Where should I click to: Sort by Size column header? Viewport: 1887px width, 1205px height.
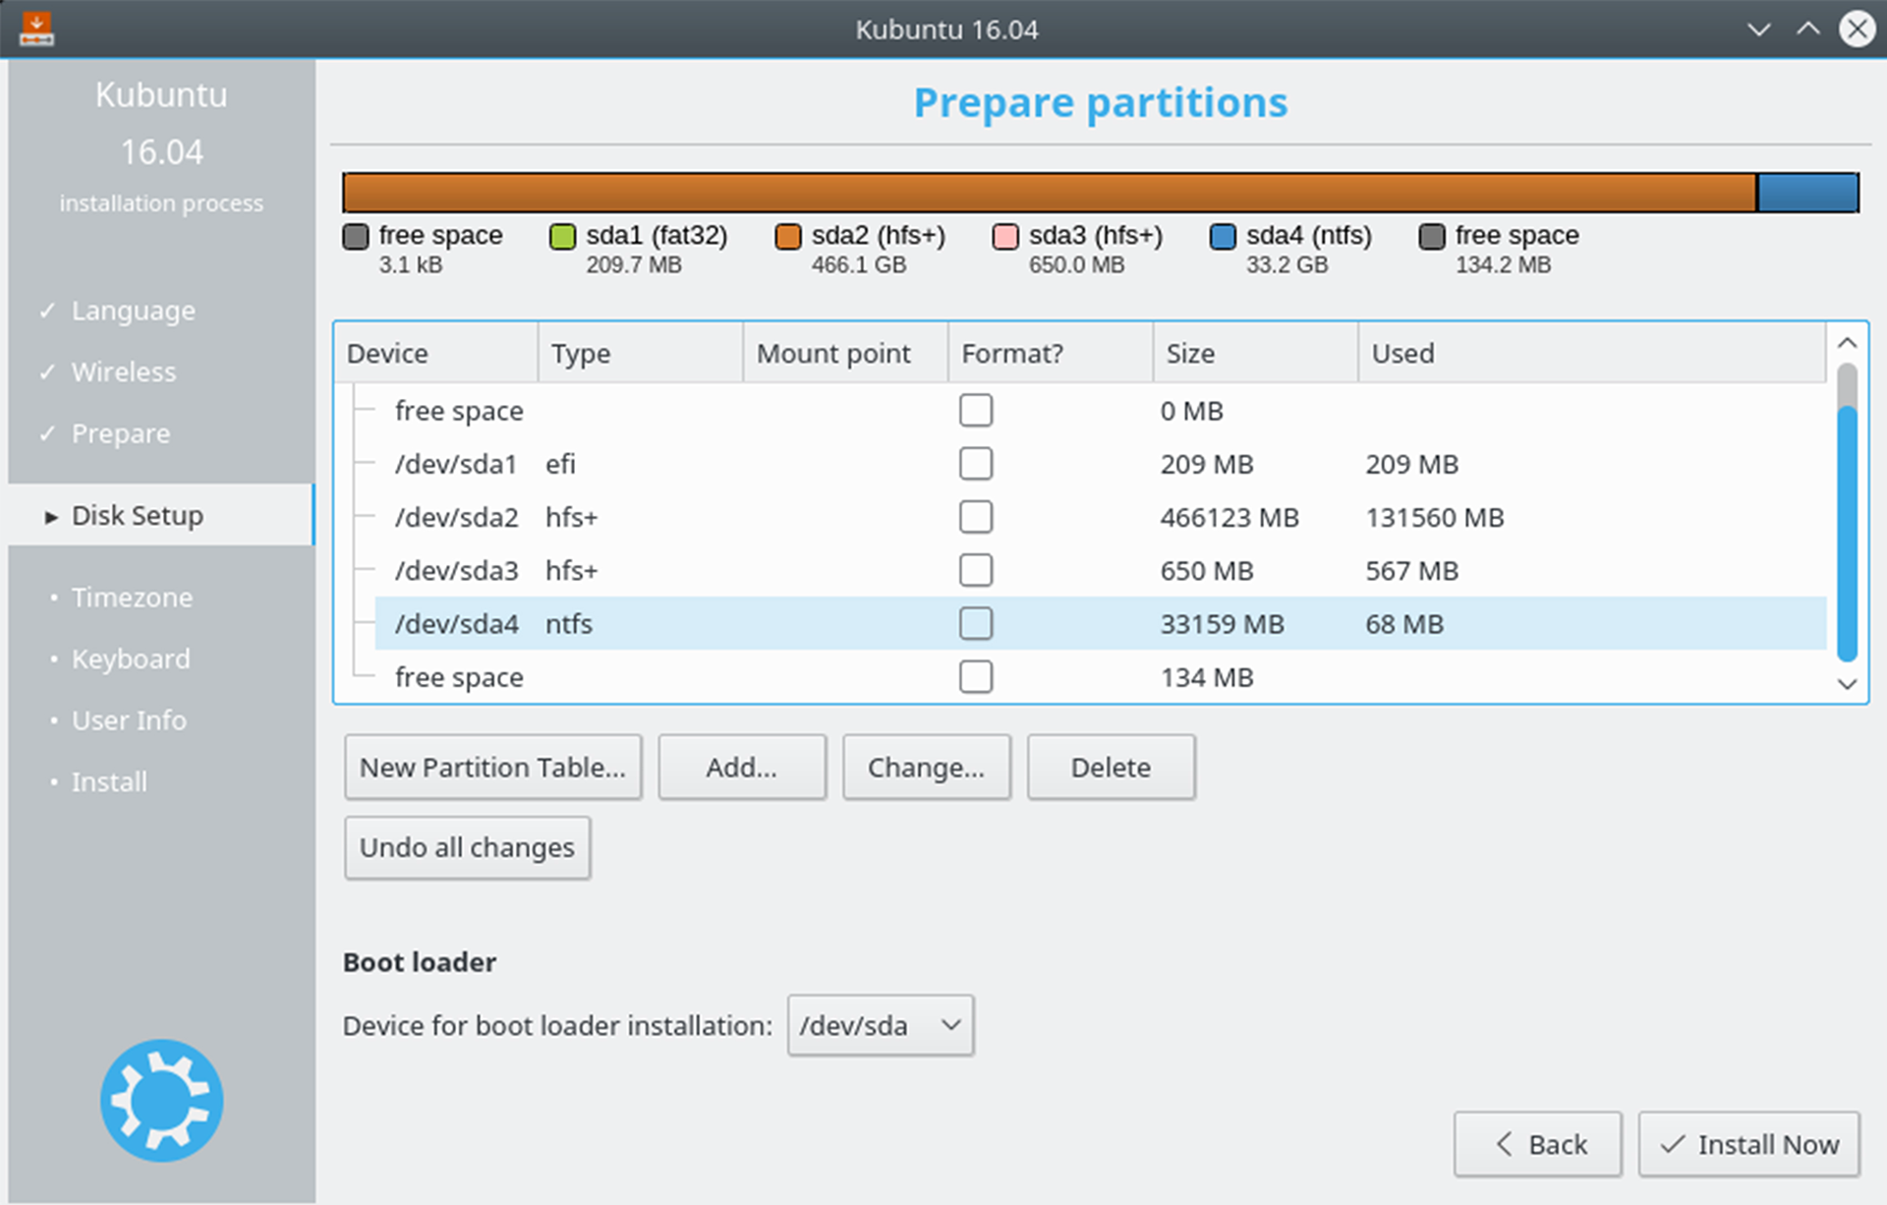(x=1256, y=353)
